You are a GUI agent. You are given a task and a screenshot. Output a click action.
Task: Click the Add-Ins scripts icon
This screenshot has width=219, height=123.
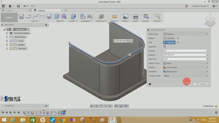(x=146, y=16)
